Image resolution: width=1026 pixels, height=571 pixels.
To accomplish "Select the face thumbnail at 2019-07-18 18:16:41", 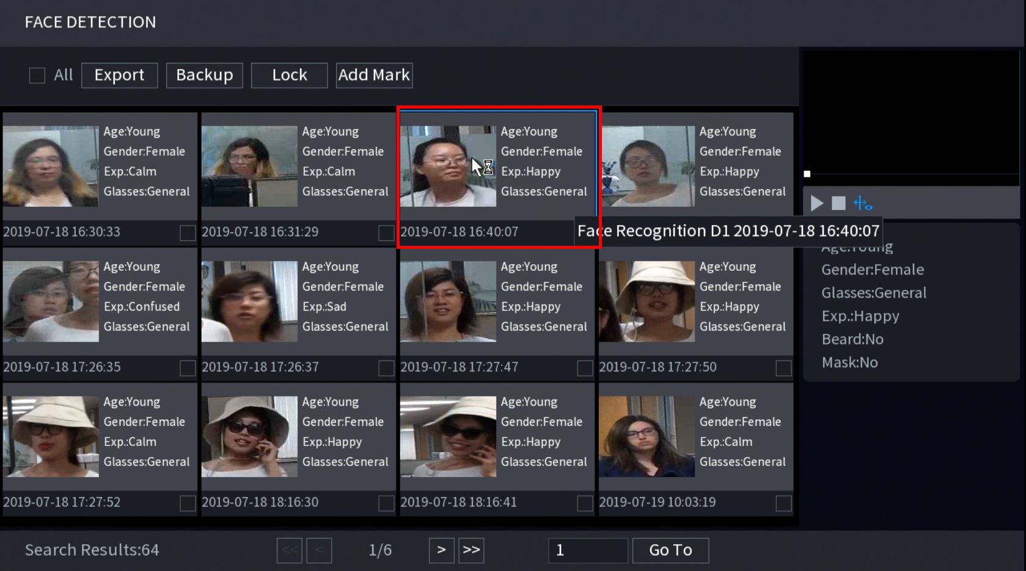I will 448,437.
